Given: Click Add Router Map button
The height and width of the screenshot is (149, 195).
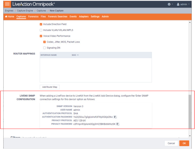Looking at the screenshot, I should 50,87.
